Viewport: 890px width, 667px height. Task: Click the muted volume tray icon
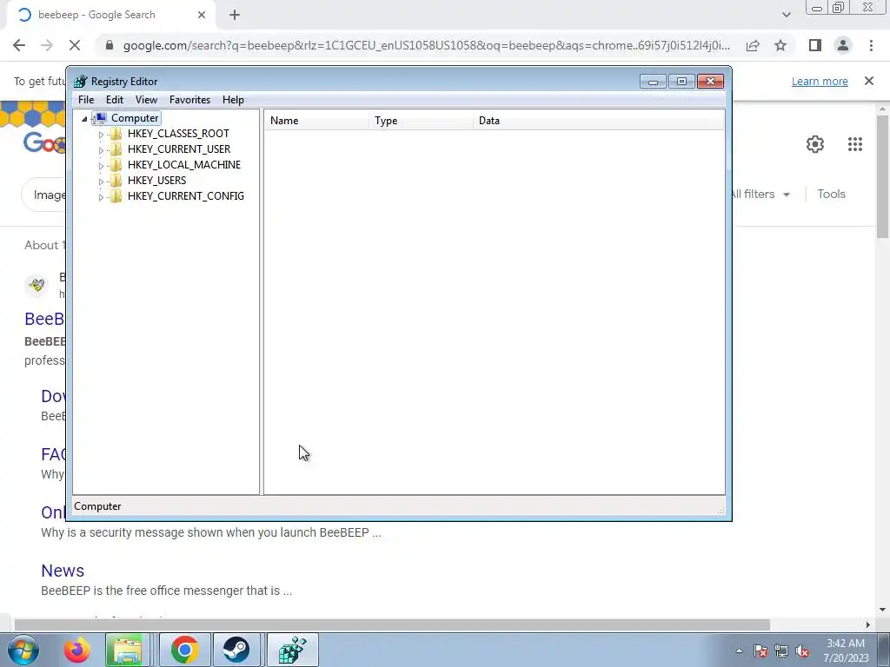[802, 651]
